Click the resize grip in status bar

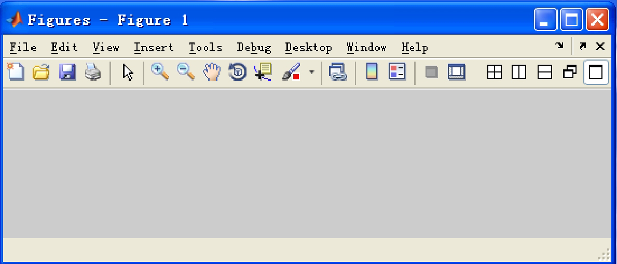coord(604,254)
